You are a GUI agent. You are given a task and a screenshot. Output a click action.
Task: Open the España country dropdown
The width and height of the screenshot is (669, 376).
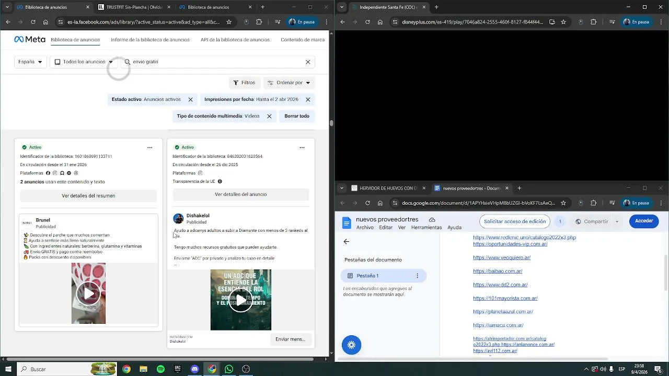(30, 62)
